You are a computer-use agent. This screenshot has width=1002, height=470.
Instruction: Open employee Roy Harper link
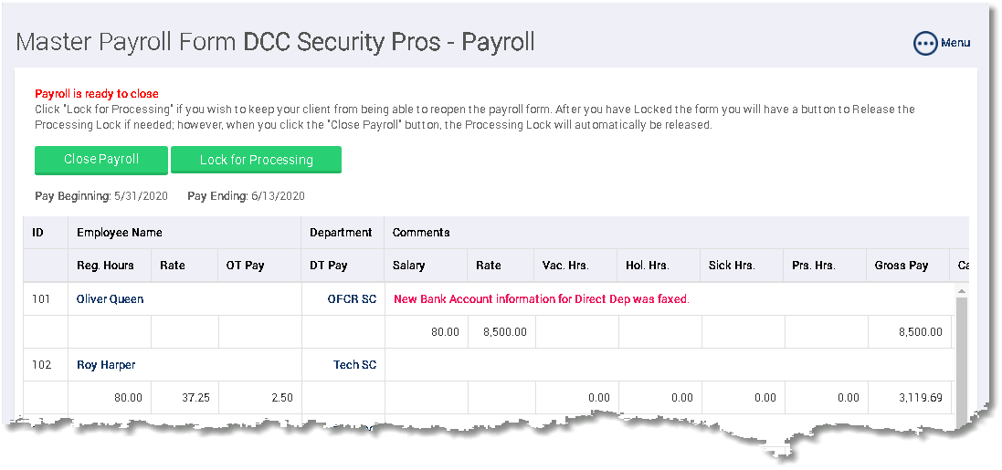coord(106,365)
